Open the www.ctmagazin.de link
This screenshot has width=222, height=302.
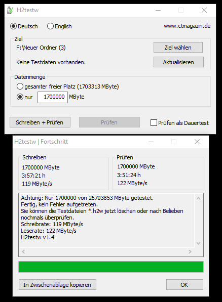point(187,26)
